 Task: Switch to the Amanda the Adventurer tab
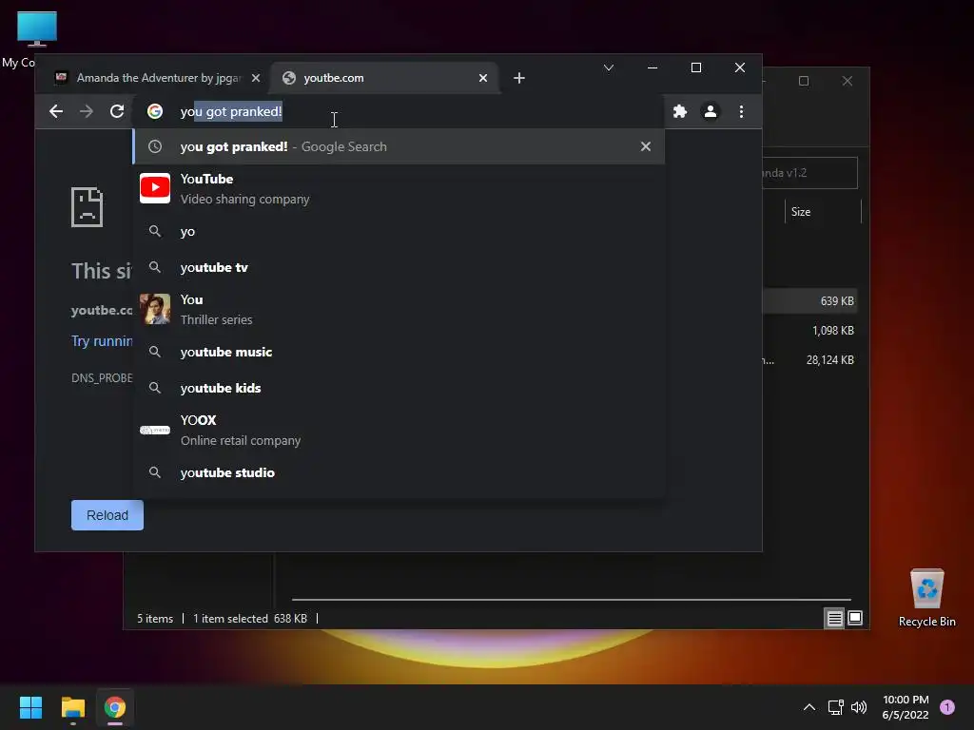(155, 78)
